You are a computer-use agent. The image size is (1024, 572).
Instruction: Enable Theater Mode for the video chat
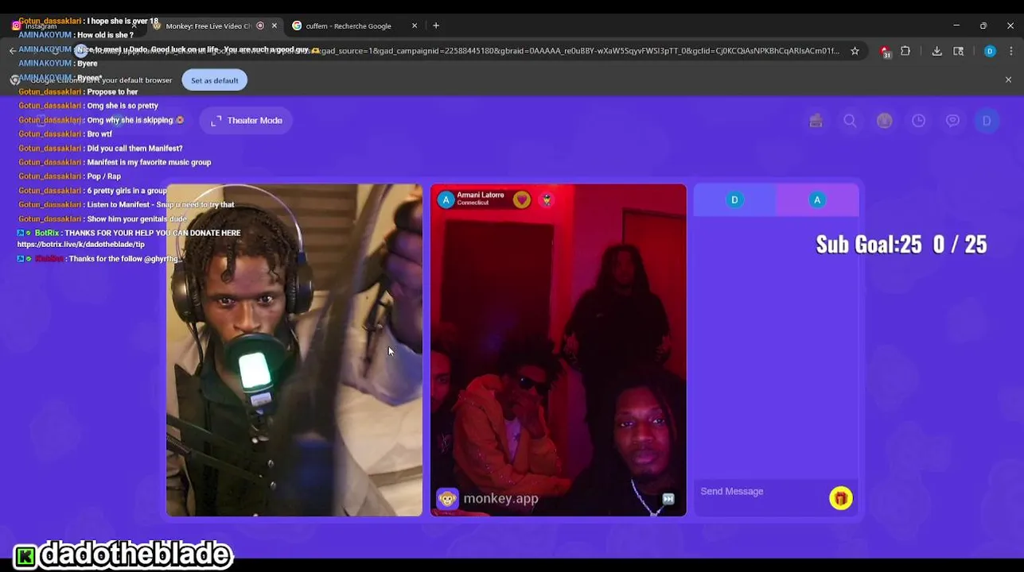click(x=247, y=121)
